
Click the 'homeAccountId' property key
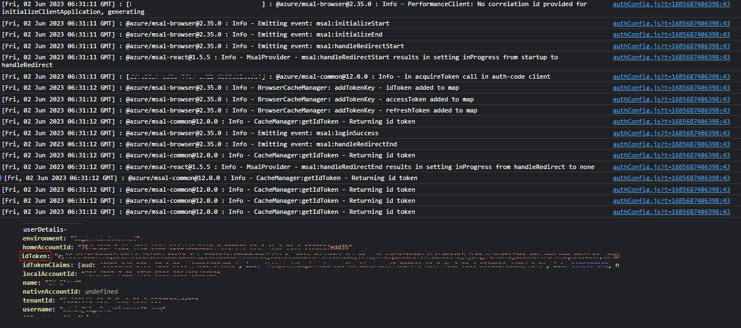[47, 247]
